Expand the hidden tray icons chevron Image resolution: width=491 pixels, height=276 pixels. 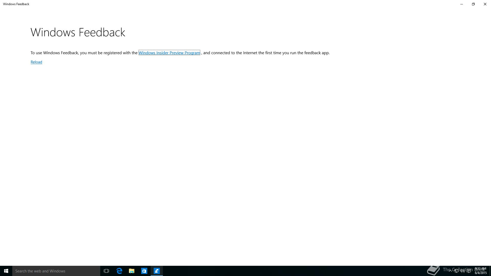point(450,271)
